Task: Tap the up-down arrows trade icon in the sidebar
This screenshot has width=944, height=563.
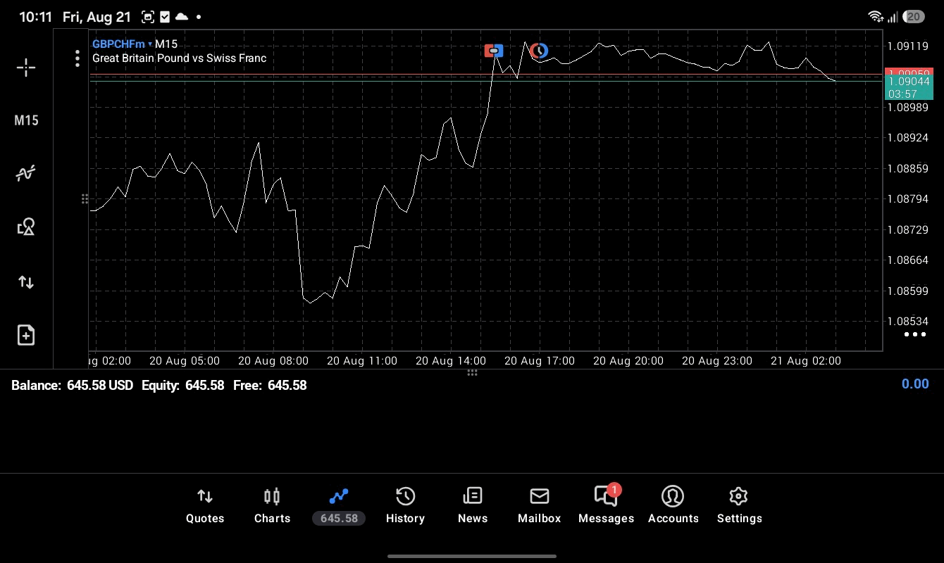Action: coord(26,282)
